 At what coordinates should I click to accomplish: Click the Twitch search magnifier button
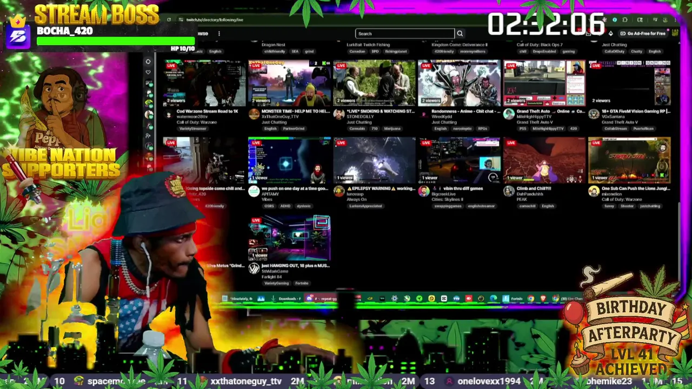click(x=460, y=33)
